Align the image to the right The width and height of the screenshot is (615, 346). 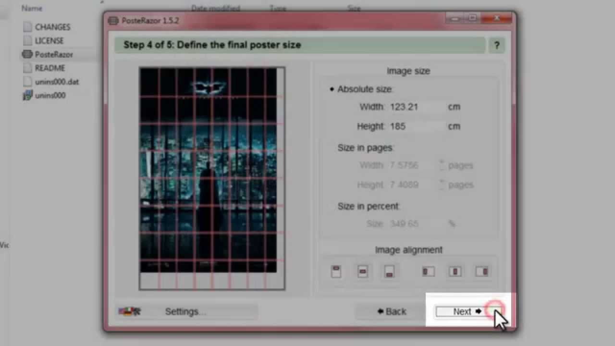tap(482, 272)
